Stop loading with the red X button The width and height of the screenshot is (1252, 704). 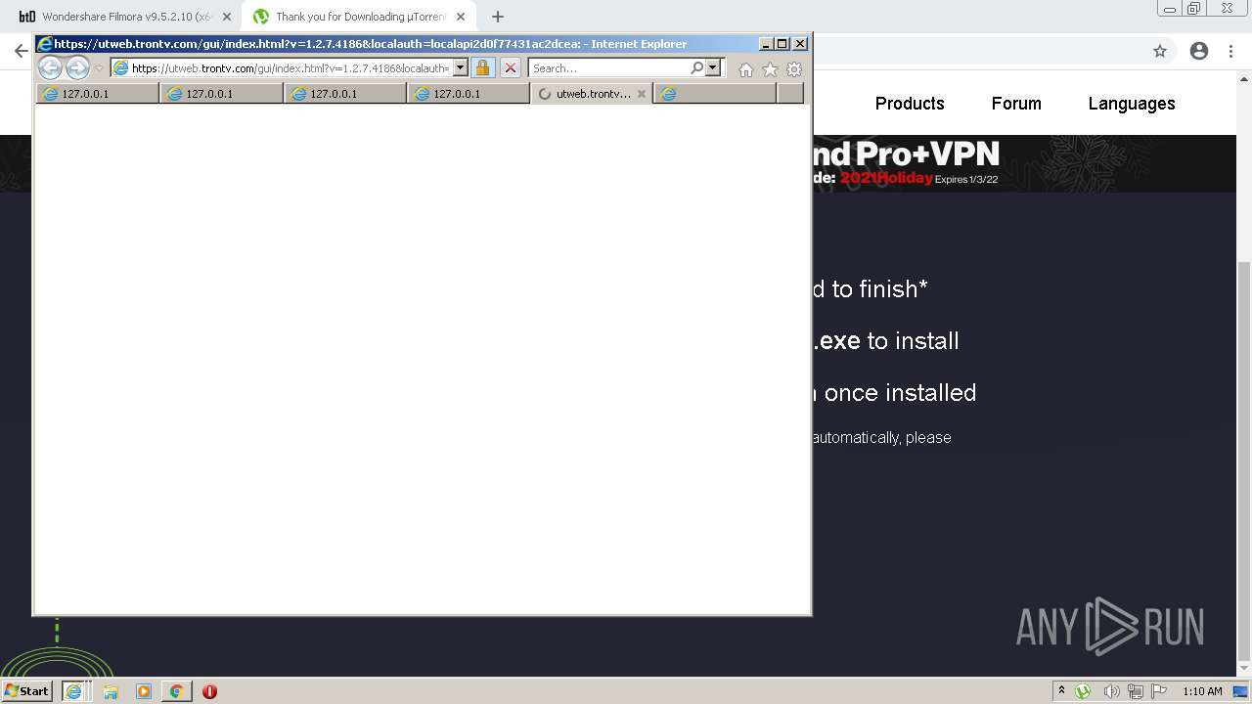coord(511,67)
